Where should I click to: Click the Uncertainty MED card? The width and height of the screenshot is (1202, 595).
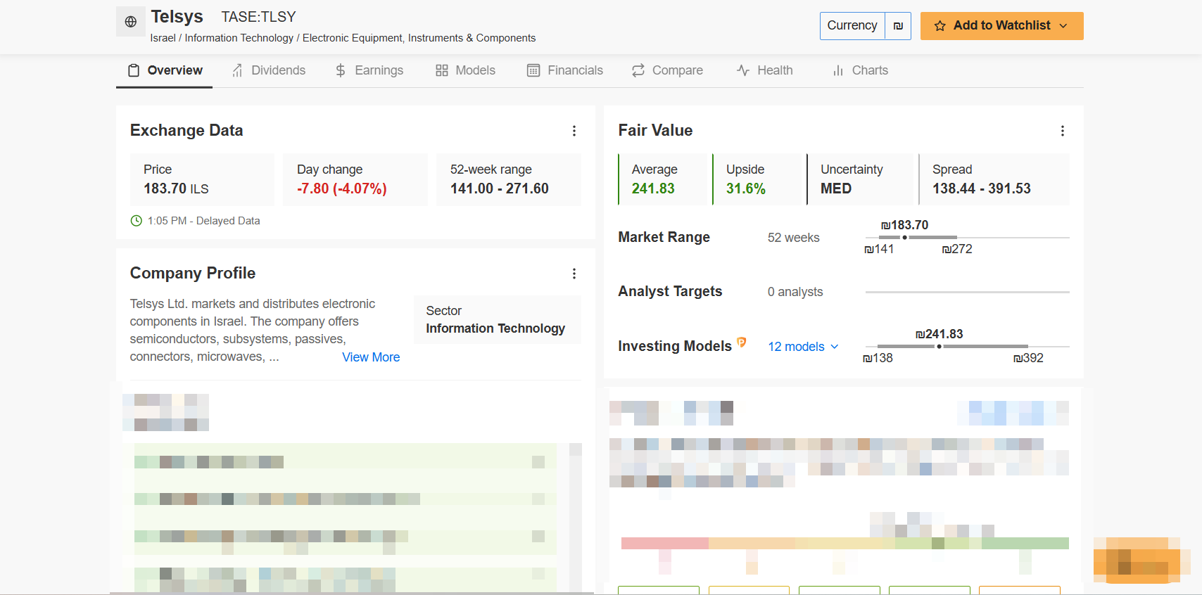coord(859,179)
